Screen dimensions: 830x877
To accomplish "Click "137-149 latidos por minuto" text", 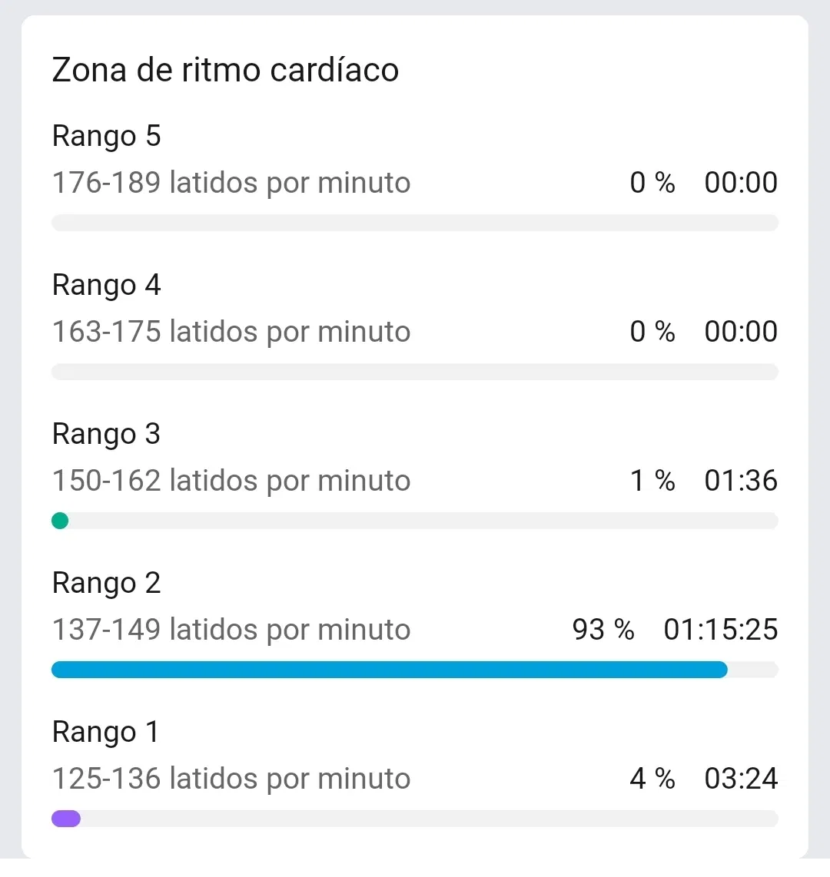I will coord(231,630).
